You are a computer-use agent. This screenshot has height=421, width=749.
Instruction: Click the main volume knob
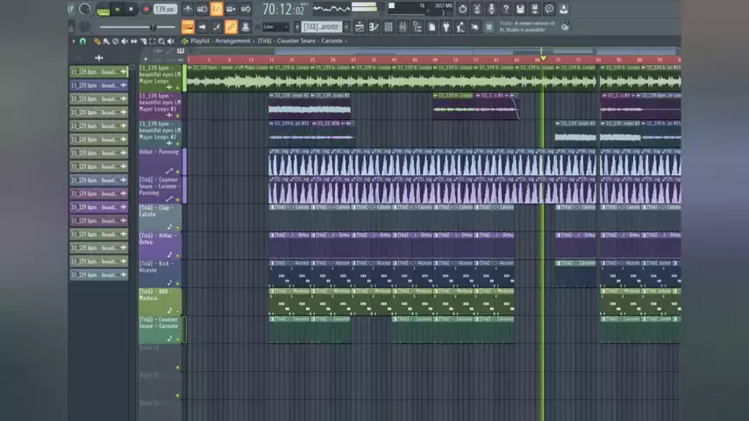84,9
